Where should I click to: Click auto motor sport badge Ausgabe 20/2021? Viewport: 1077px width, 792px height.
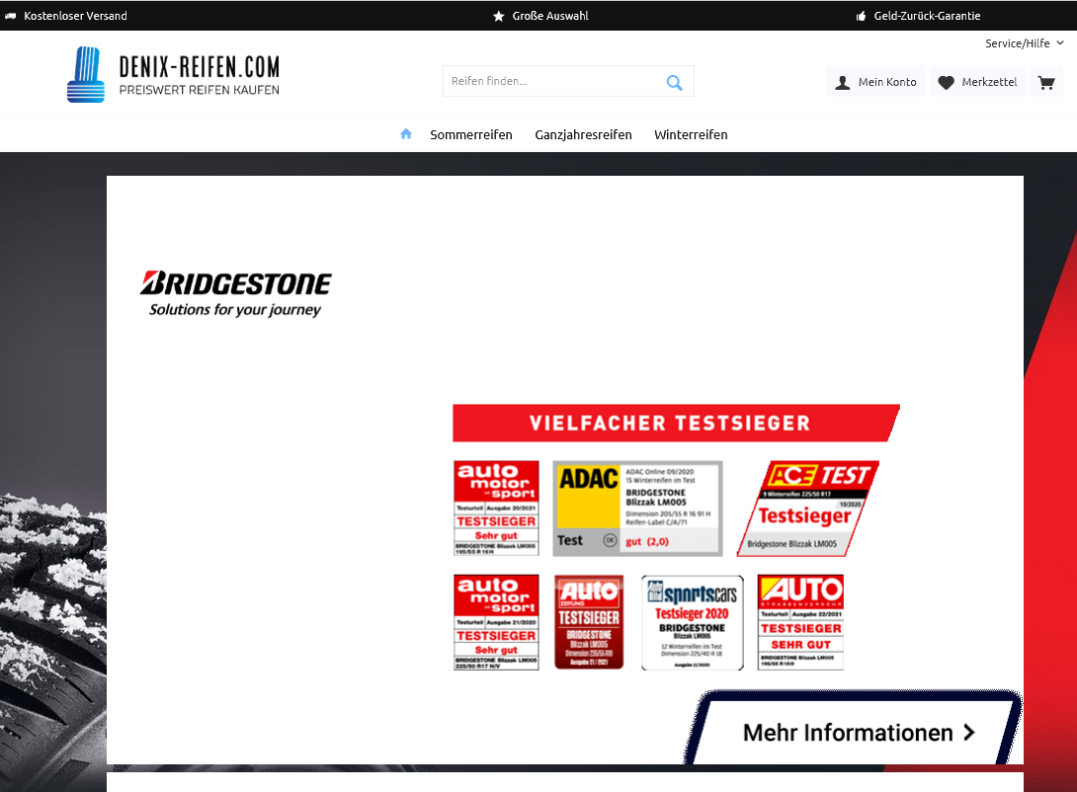pyautogui.click(x=496, y=508)
